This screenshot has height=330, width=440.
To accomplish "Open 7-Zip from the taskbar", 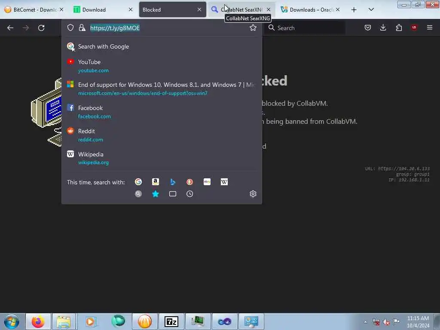I will (x=171, y=321).
